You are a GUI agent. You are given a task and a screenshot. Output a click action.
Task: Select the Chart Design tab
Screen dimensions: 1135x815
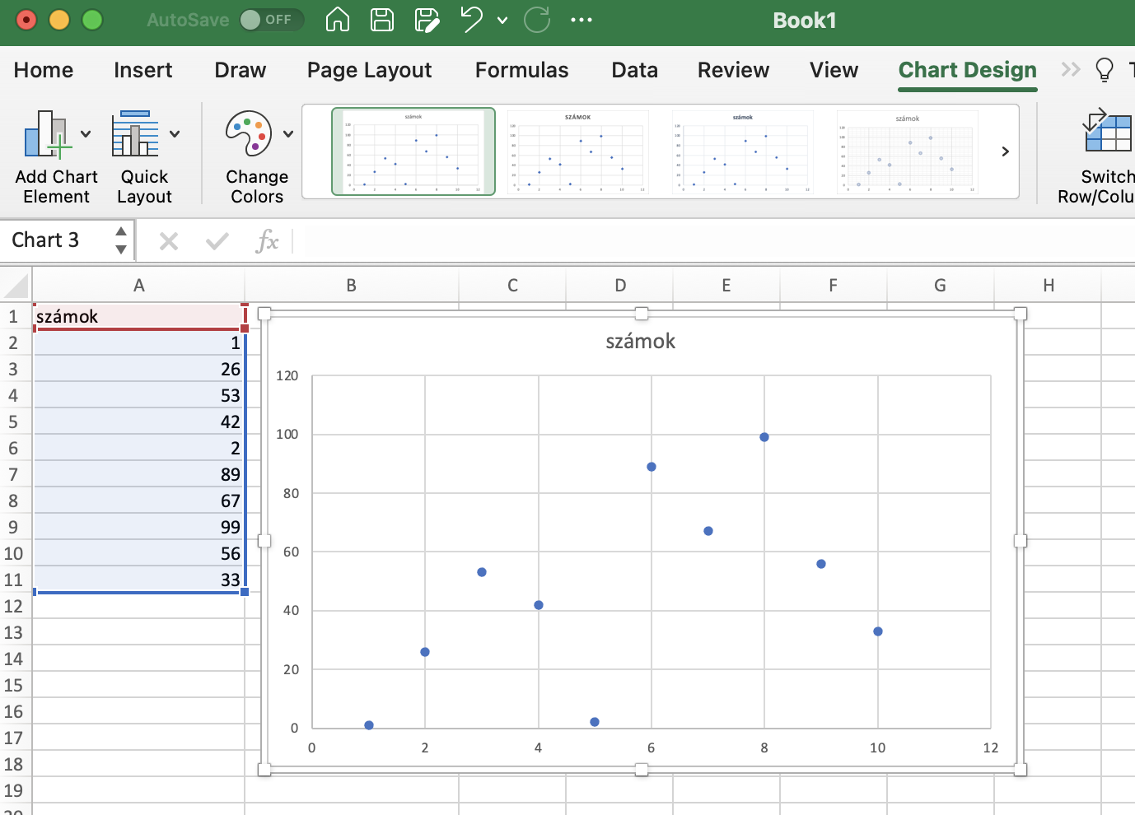968,70
